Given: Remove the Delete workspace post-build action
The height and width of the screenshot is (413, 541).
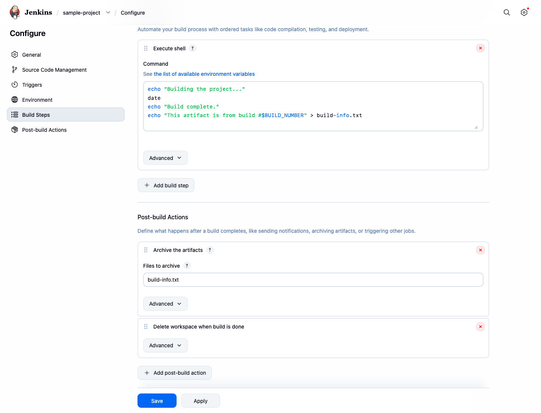Looking at the screenshot, I should coord(481,327).
